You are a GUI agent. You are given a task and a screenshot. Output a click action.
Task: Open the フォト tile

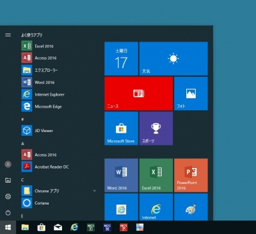point(191,94)
